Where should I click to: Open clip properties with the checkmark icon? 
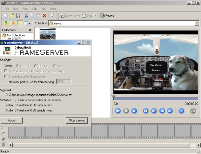52,15
